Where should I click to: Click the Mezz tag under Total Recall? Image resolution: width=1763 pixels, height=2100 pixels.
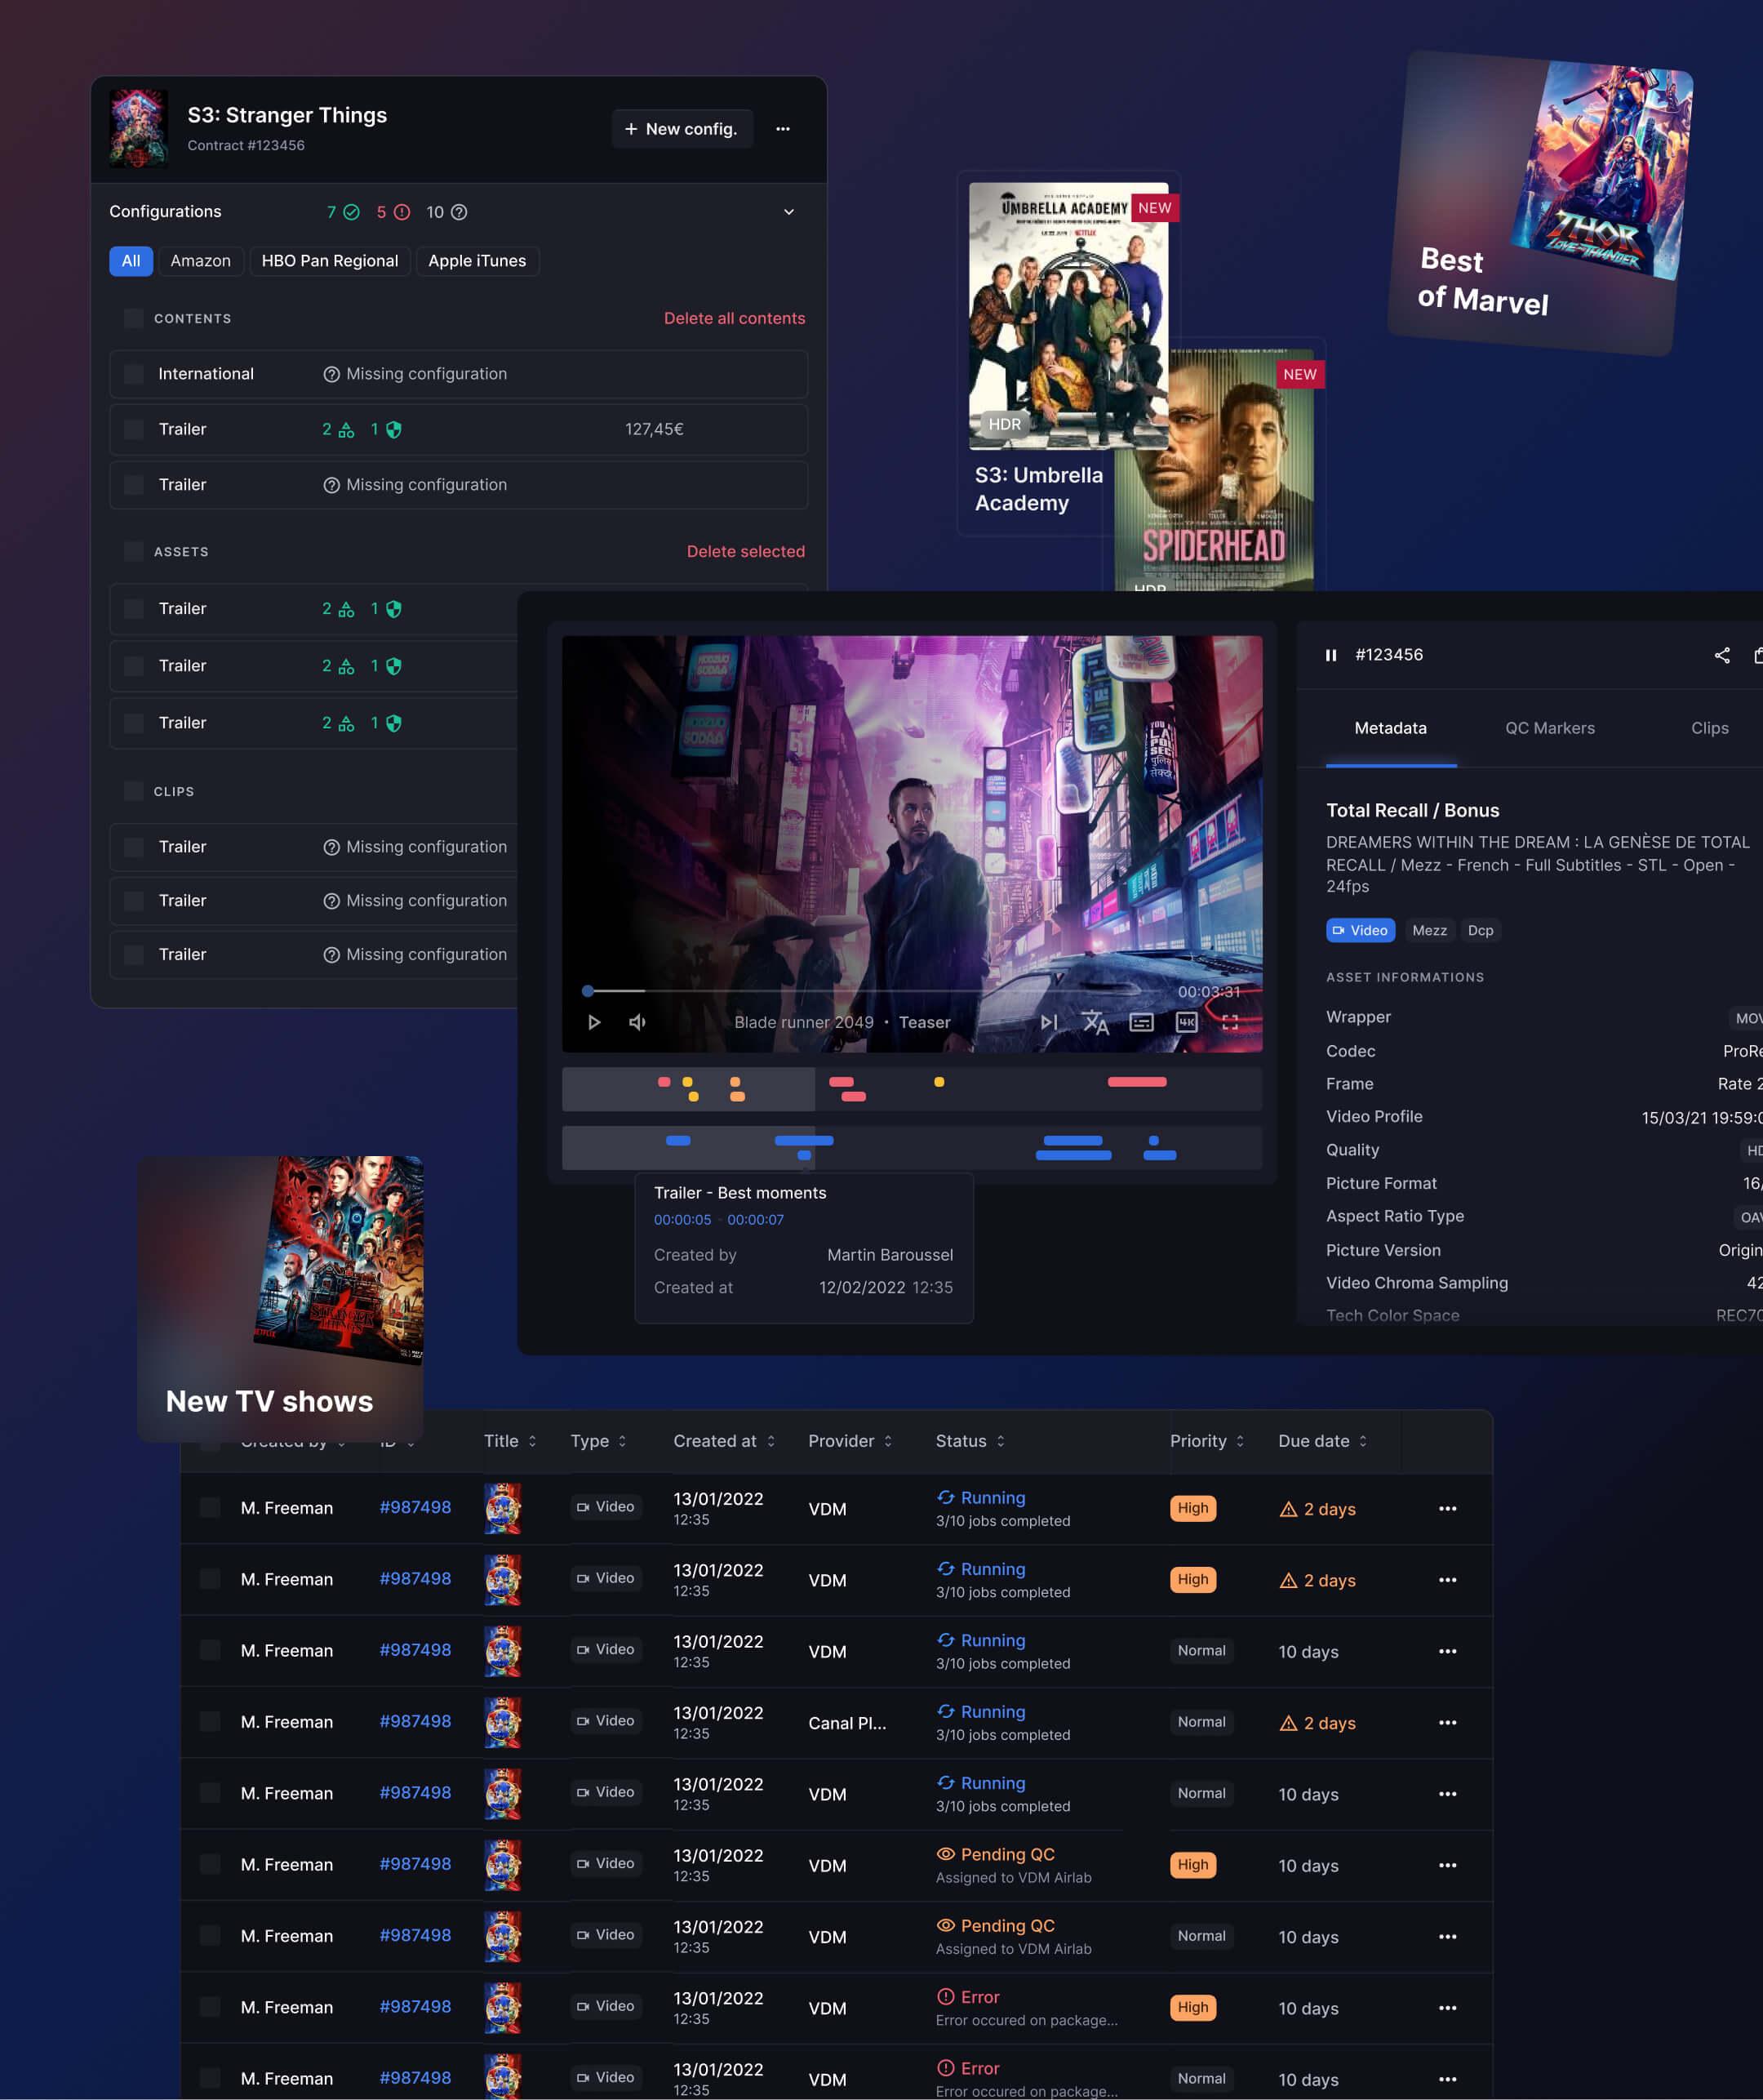(x=1428, y=930)
